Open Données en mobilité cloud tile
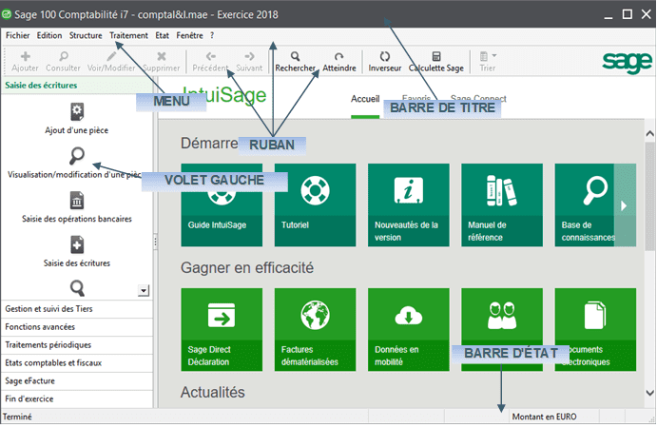Image resolution: width=657 pixels, height=447 pixels. (408, 327)
